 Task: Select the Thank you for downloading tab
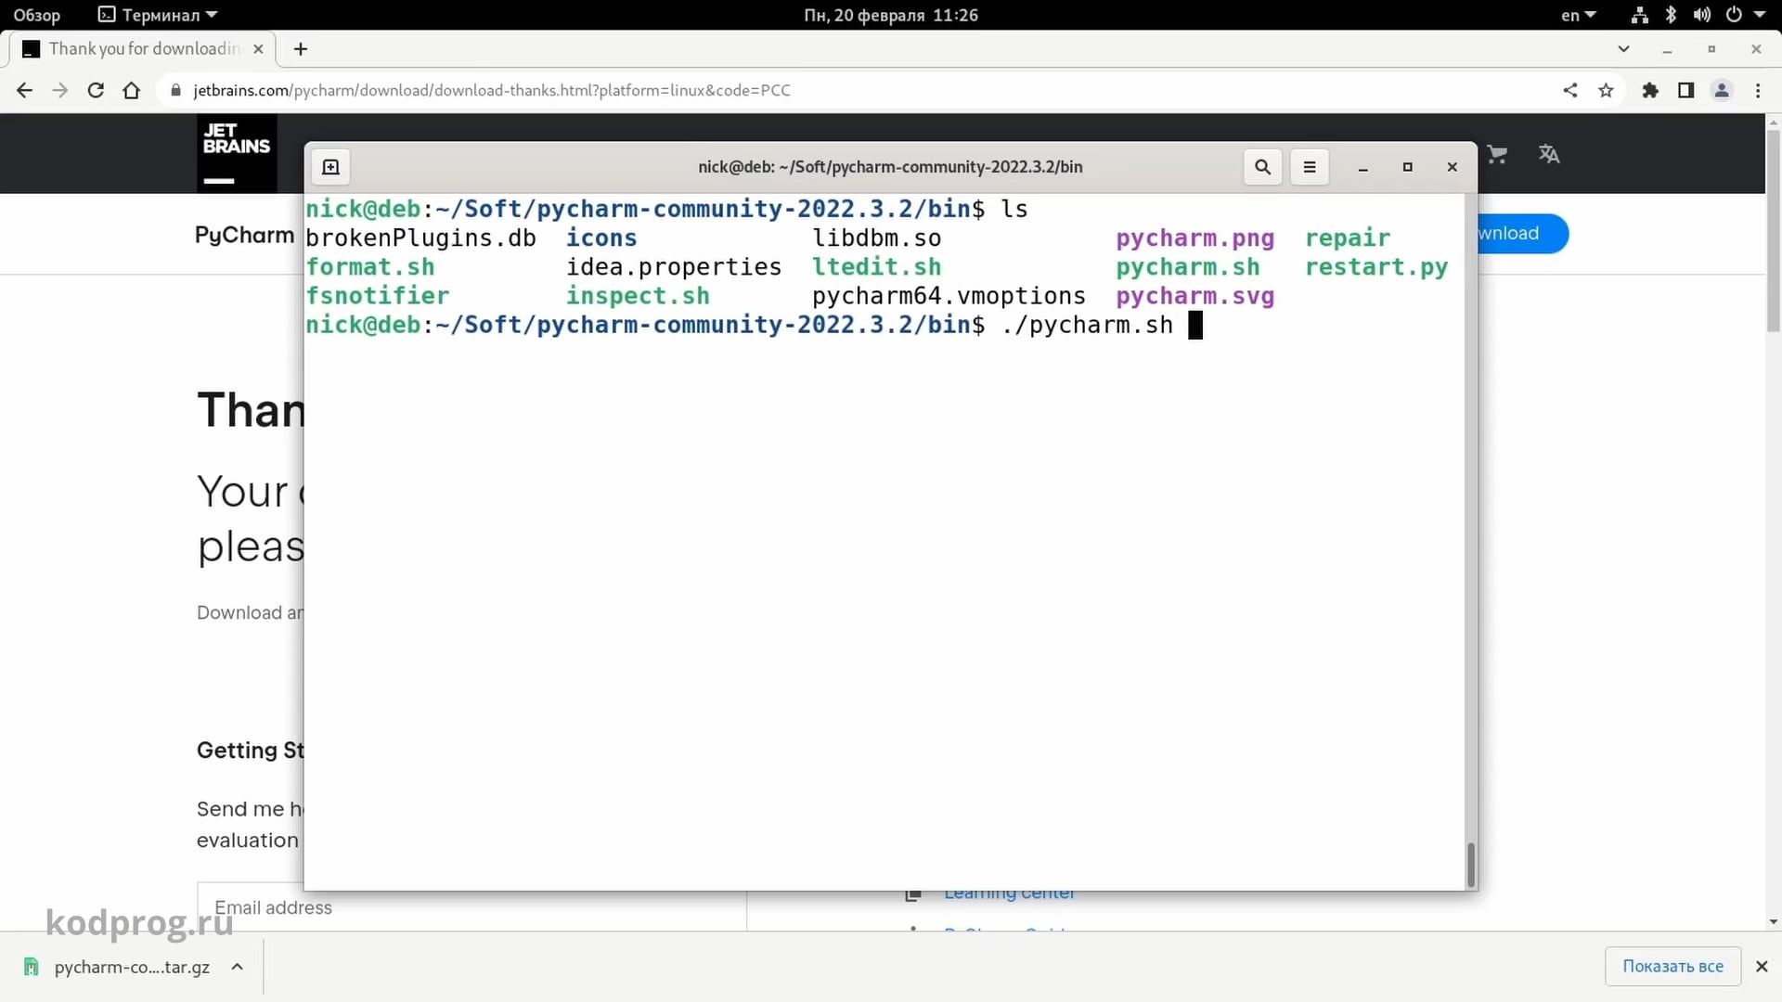tap(141, 49)
